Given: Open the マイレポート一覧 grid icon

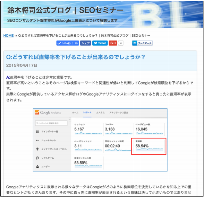Looking at the screenshot, I should [x=37, y=132].
